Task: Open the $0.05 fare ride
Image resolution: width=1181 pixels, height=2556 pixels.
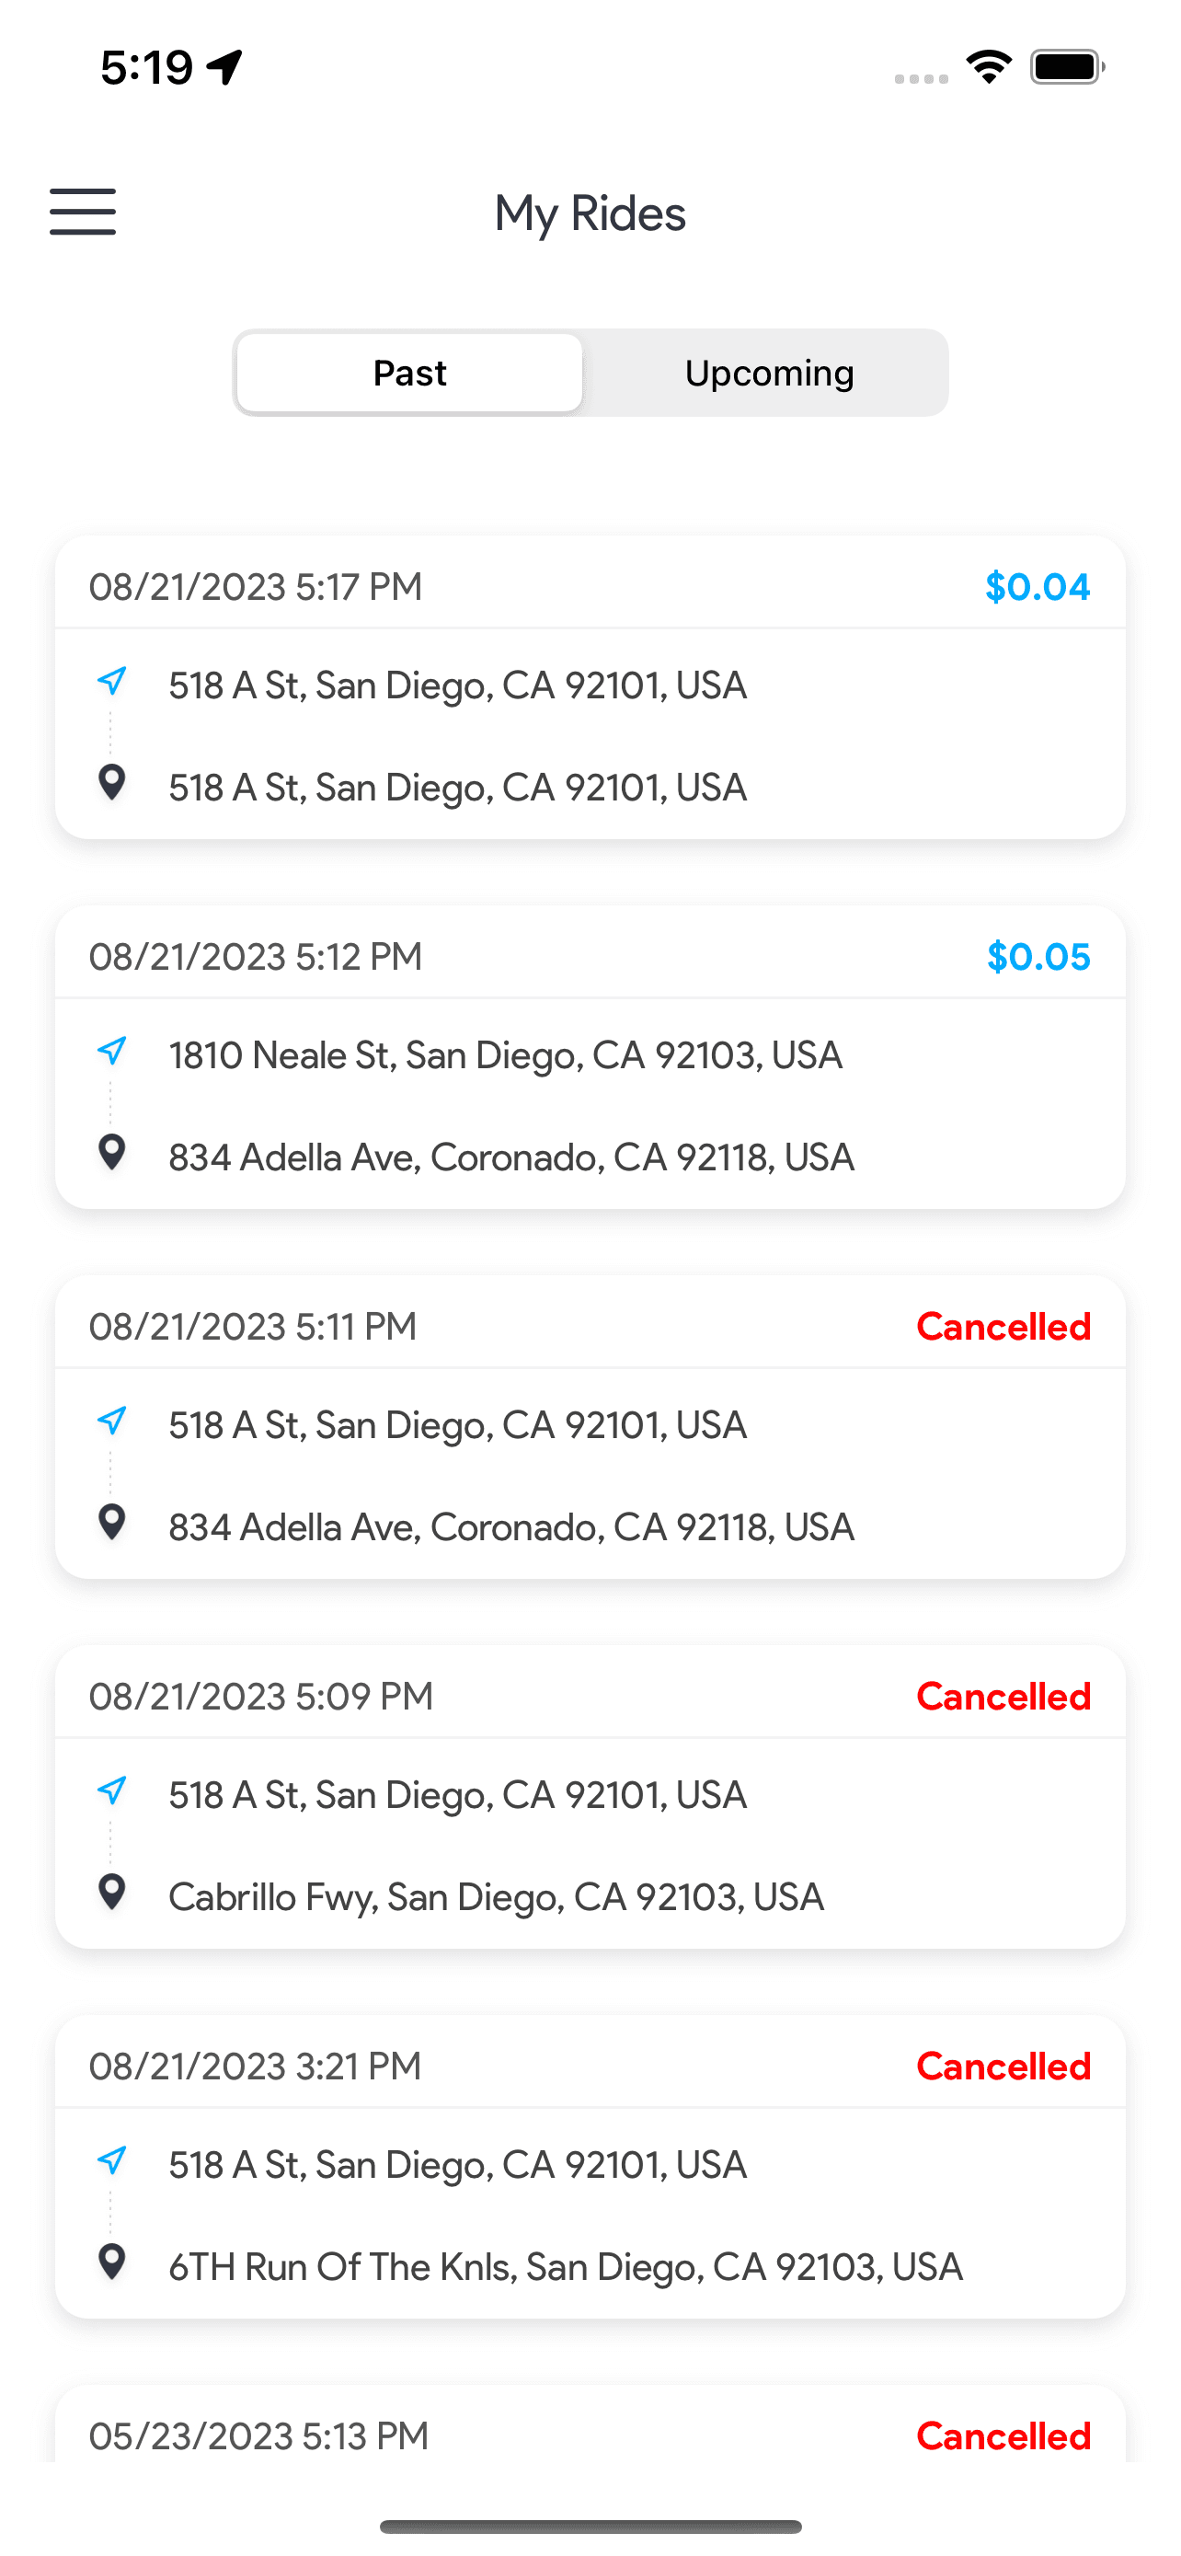Action: (1038, 957)
